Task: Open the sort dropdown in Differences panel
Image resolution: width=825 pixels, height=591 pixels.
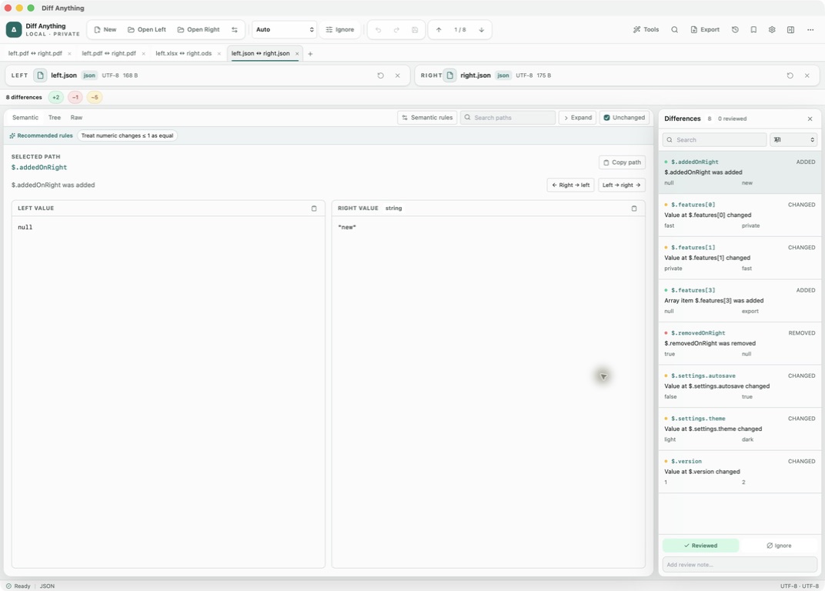Action: click(793, 140)
